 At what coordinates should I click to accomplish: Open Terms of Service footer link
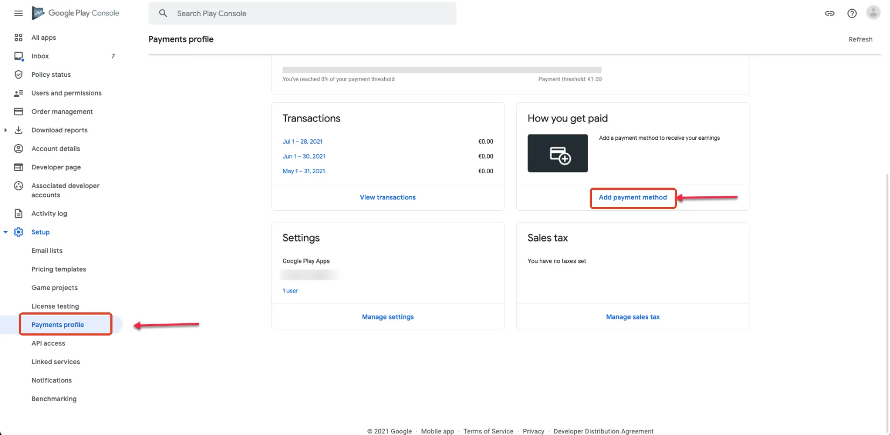489,431
